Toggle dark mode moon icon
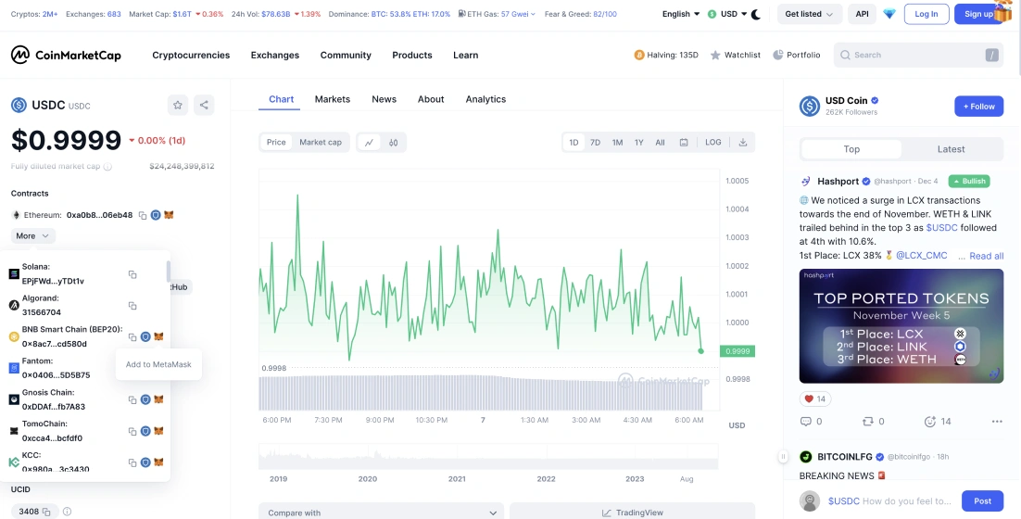1021x519 pixels. 756,14
